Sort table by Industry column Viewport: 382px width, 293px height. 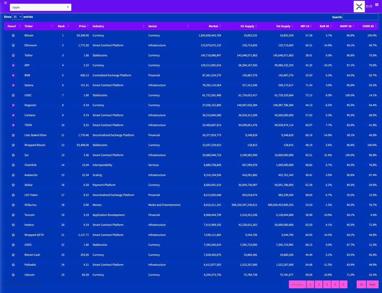click(119, 26)
